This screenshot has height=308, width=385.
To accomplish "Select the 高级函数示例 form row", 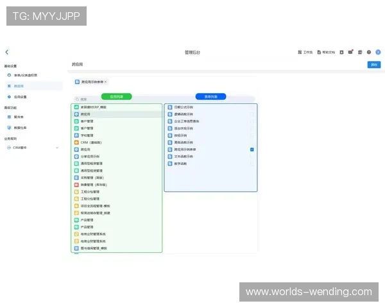I will [x=210, y=142].
